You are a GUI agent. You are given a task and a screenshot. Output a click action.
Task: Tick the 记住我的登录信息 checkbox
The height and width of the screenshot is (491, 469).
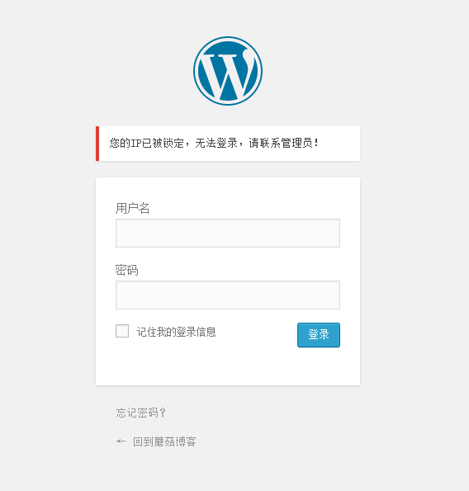coord(122,331)
